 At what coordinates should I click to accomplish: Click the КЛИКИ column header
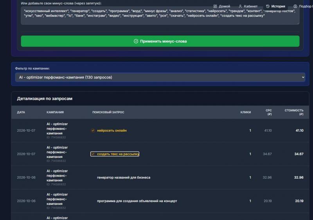coord(246,112)
